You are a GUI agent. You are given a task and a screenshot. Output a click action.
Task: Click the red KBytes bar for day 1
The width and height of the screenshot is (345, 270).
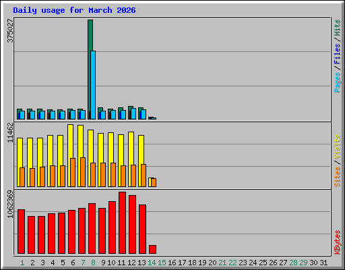(21, 232)
